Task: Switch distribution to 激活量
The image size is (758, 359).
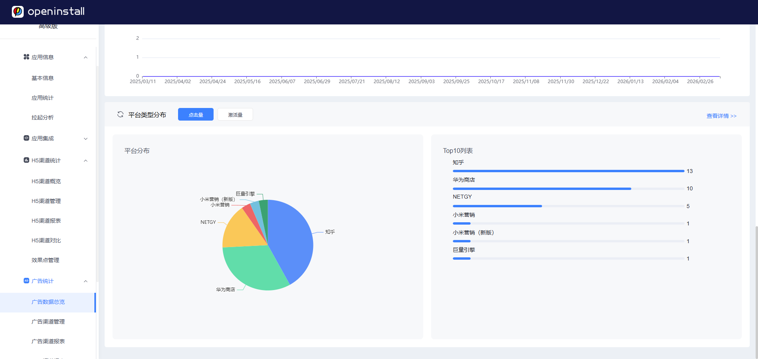Action: click(x=235, y=115)
